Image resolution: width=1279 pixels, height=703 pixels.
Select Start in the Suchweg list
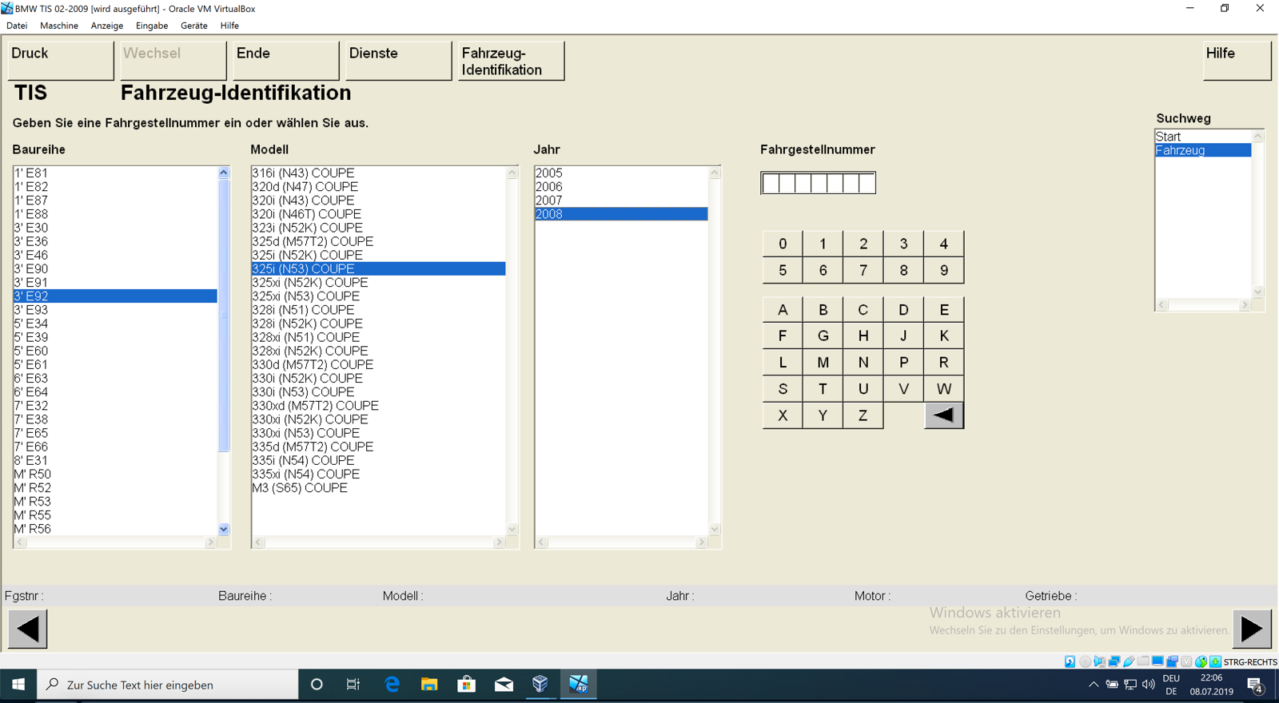tap(1168, 137)
